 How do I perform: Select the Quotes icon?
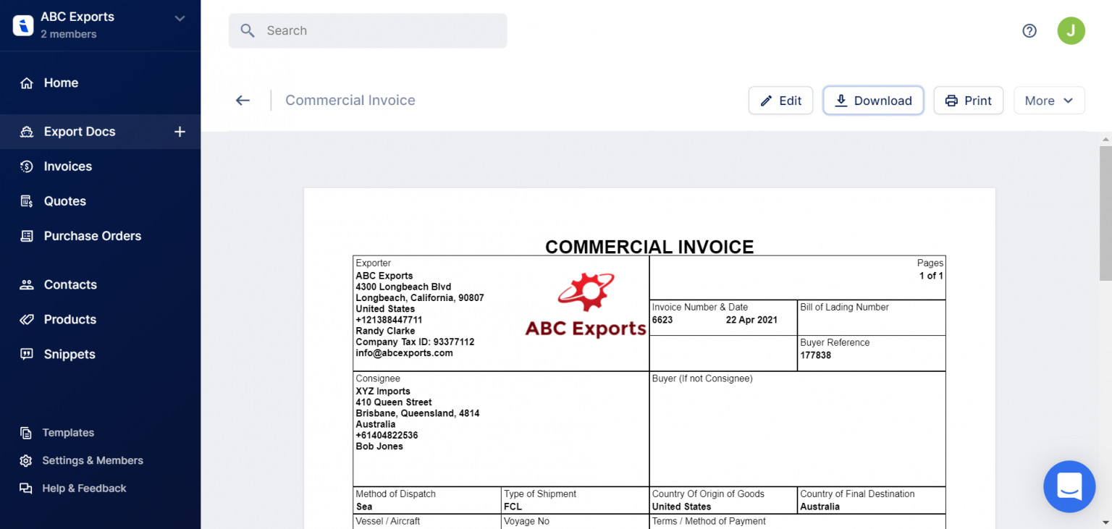(x=27, y=200)
